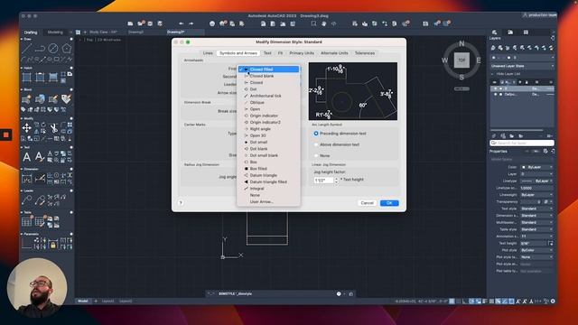Select the Insert Block tool icon

click(x=26, y=99)
